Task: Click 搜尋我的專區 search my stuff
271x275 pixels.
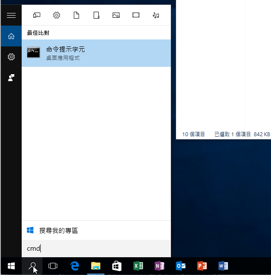Action: click(x=96, y=230)
